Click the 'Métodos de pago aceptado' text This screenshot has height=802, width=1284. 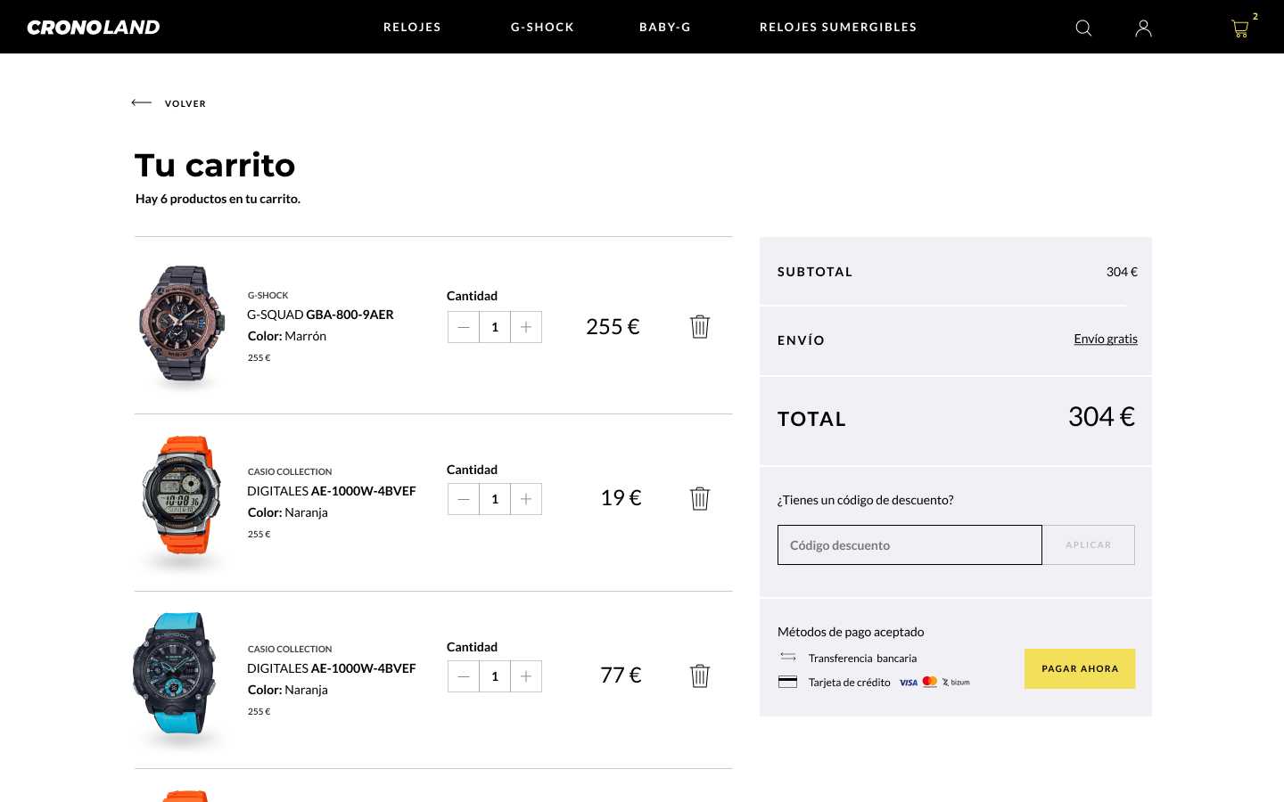851,632
